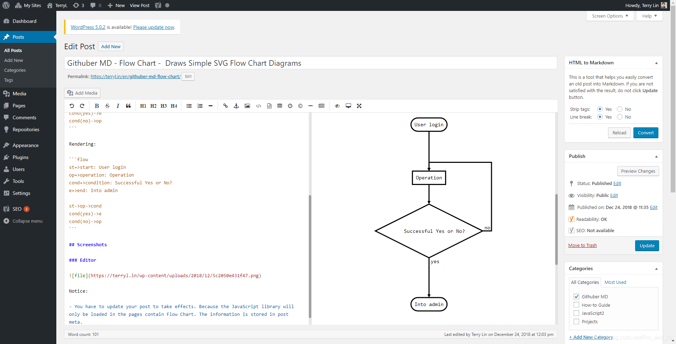Viewport: 676px width, 344px height.
Task: Insert an image via the toolbar picture icon
Action: coord(248,106)
